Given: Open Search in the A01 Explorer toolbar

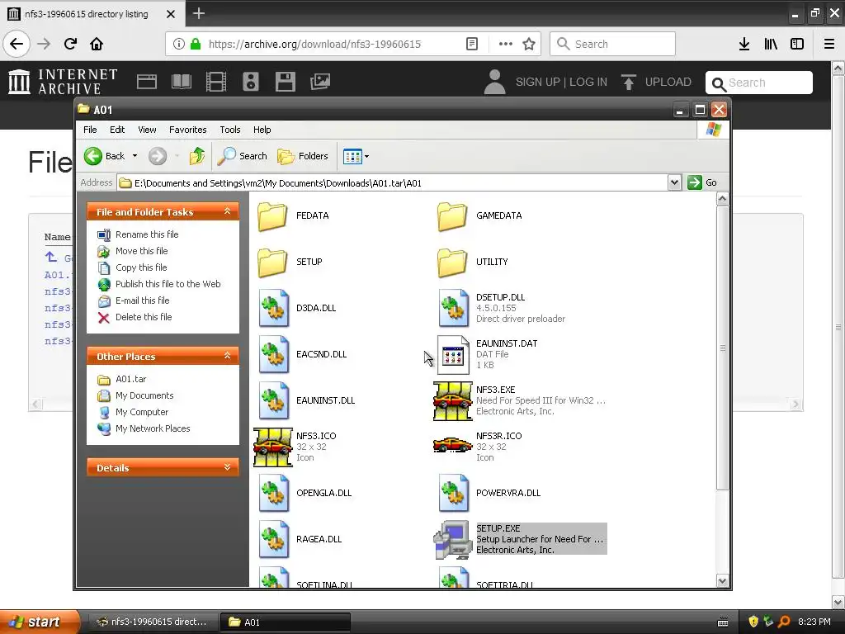Looking at the screenshot, I should click(242, 156).
